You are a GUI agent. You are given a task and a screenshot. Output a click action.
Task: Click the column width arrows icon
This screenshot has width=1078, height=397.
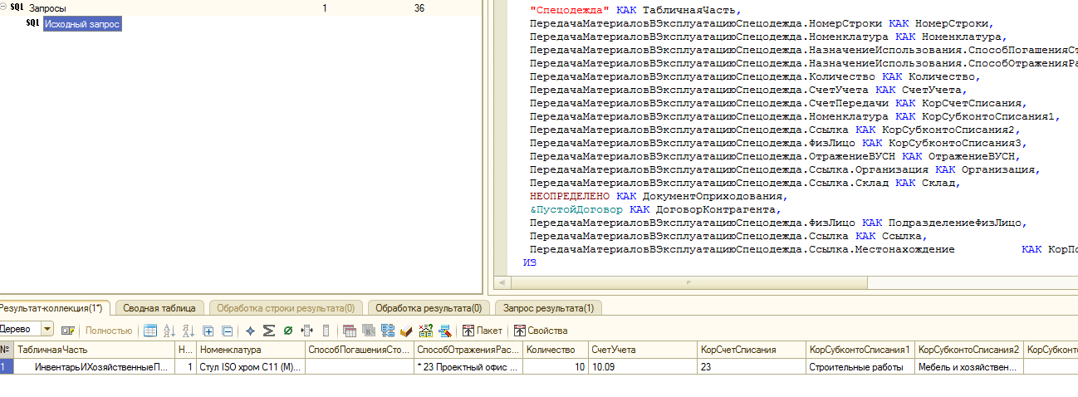pos(307,331)
